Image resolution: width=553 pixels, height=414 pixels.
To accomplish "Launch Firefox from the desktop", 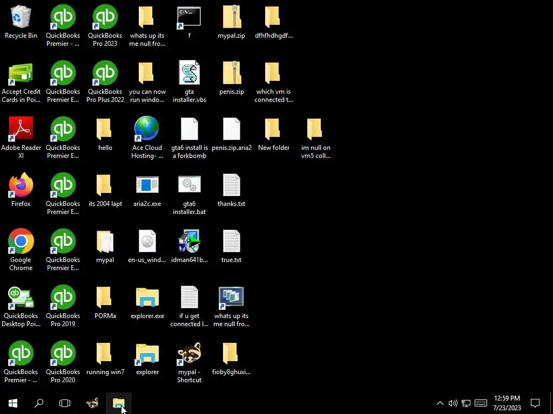I will pos(21,190).
